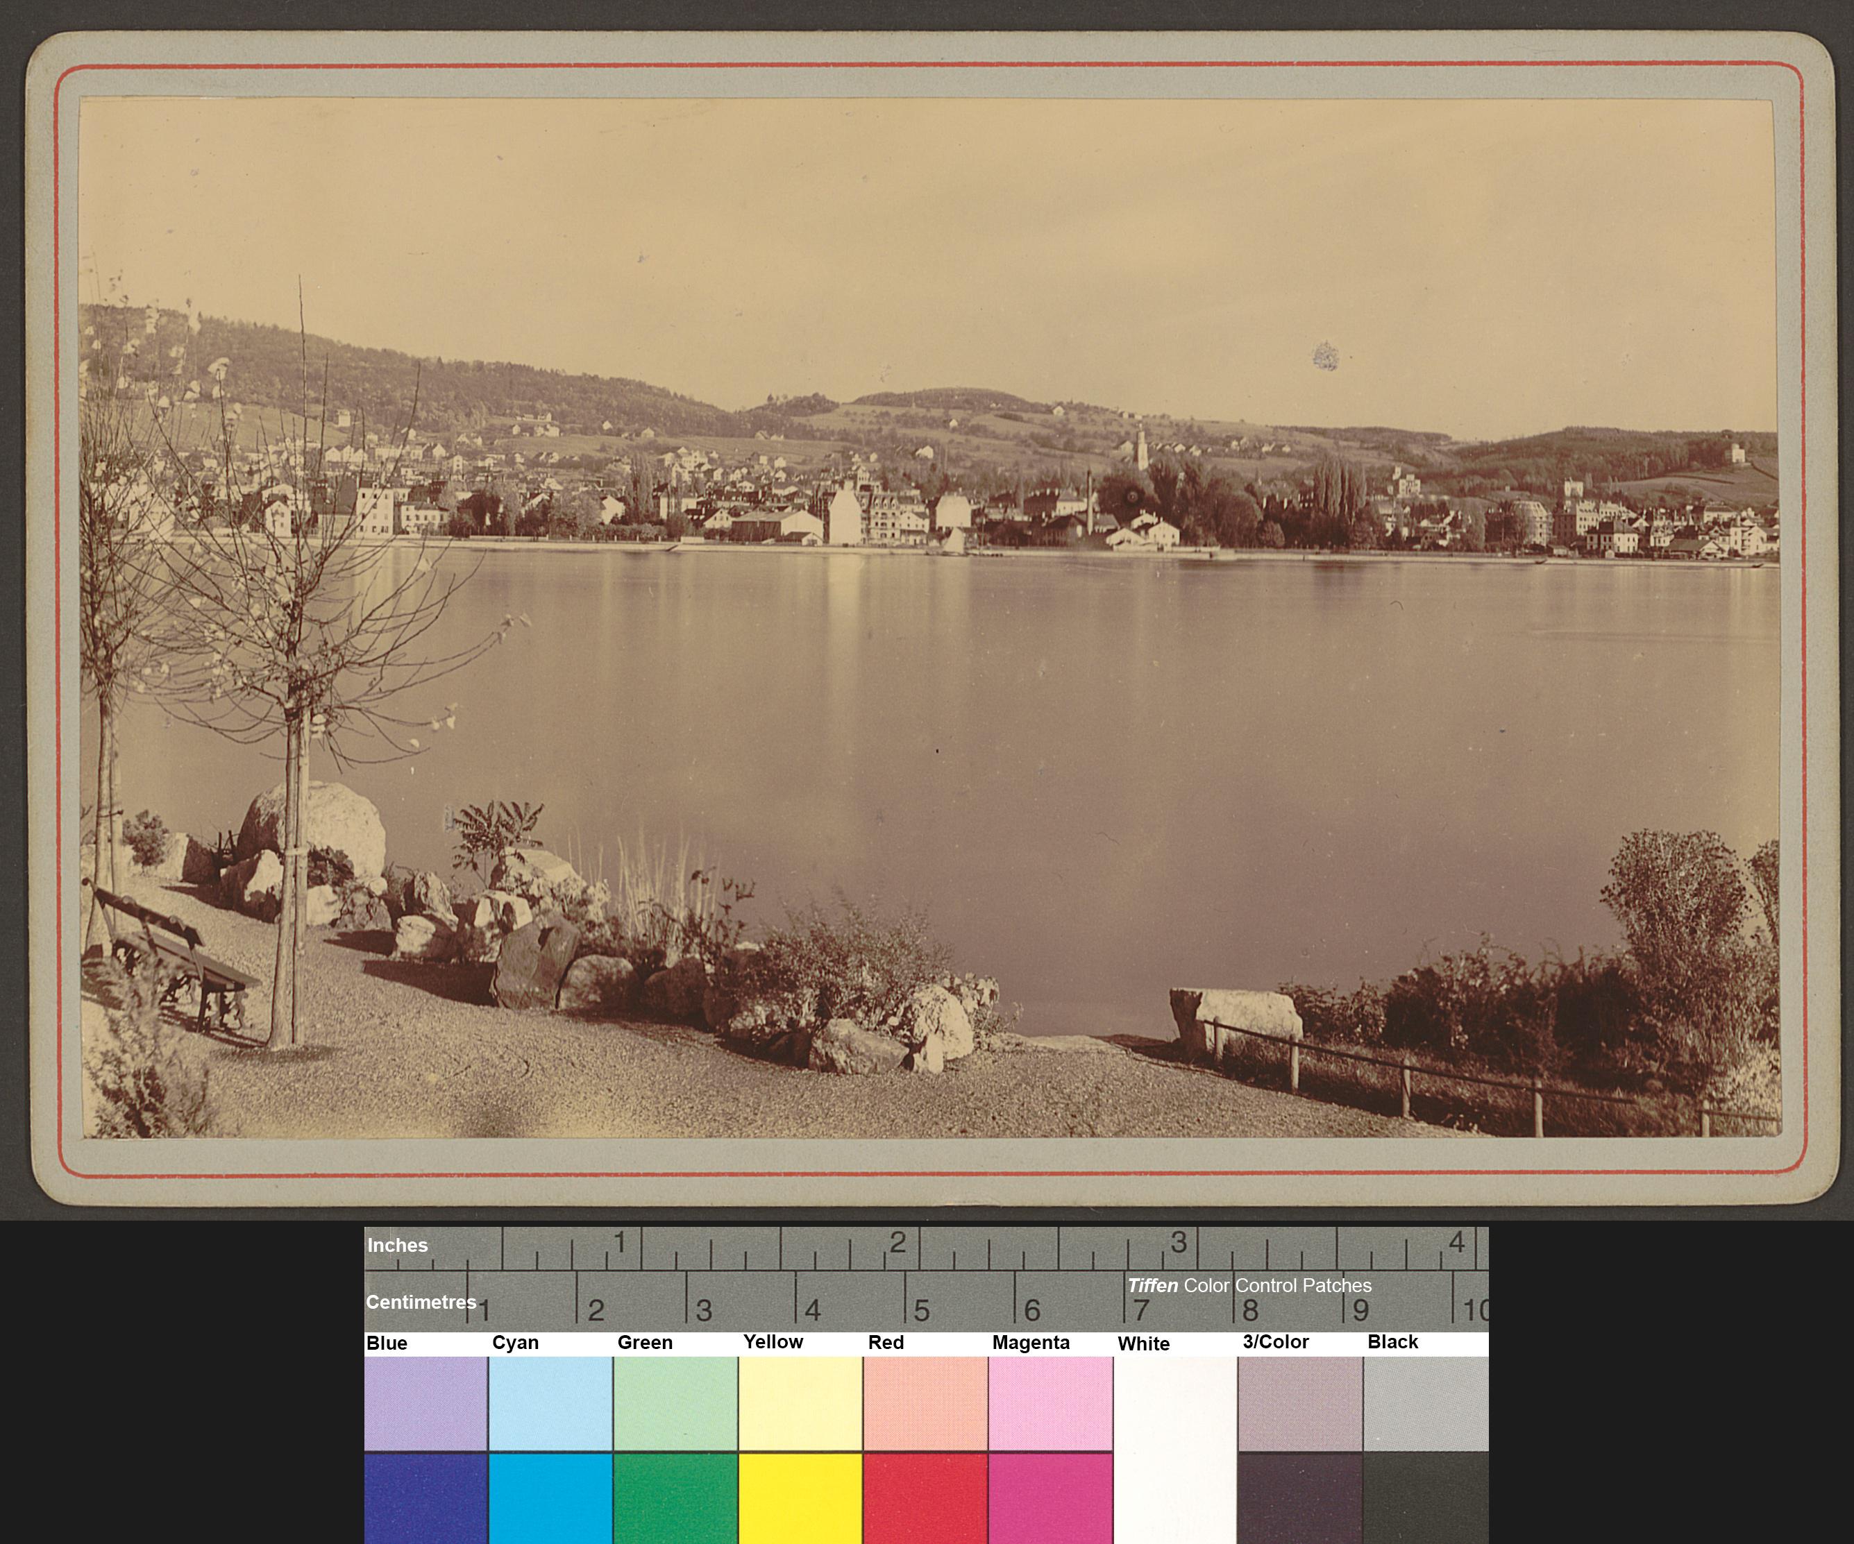
Task: Click the saturated Green color patch
Action: pyautogui.click(x=675, y=1498)
